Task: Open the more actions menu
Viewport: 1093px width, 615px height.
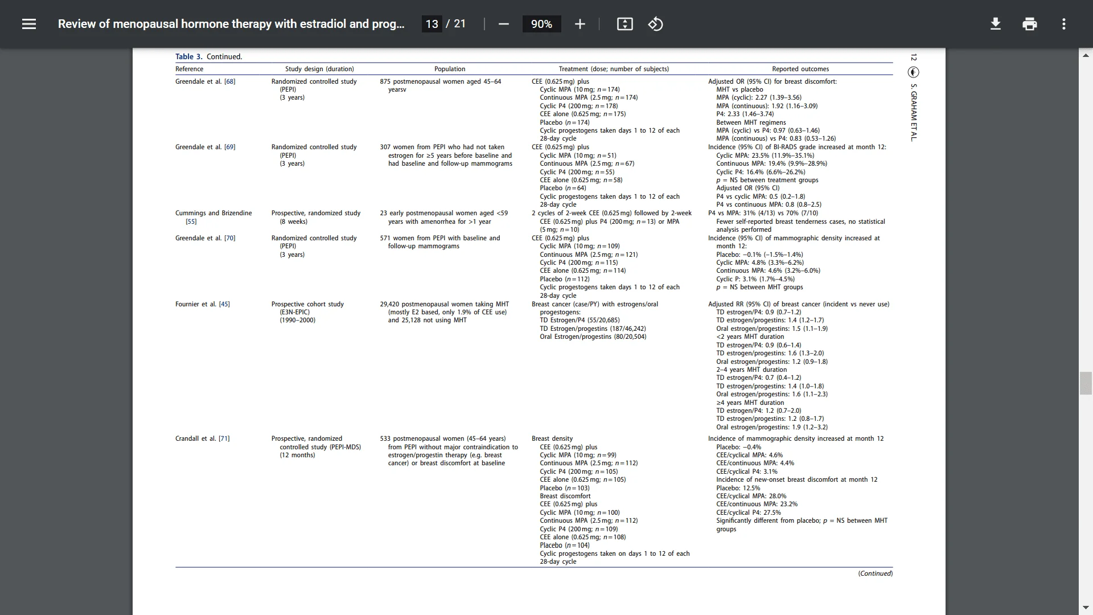Action: 1063,24
